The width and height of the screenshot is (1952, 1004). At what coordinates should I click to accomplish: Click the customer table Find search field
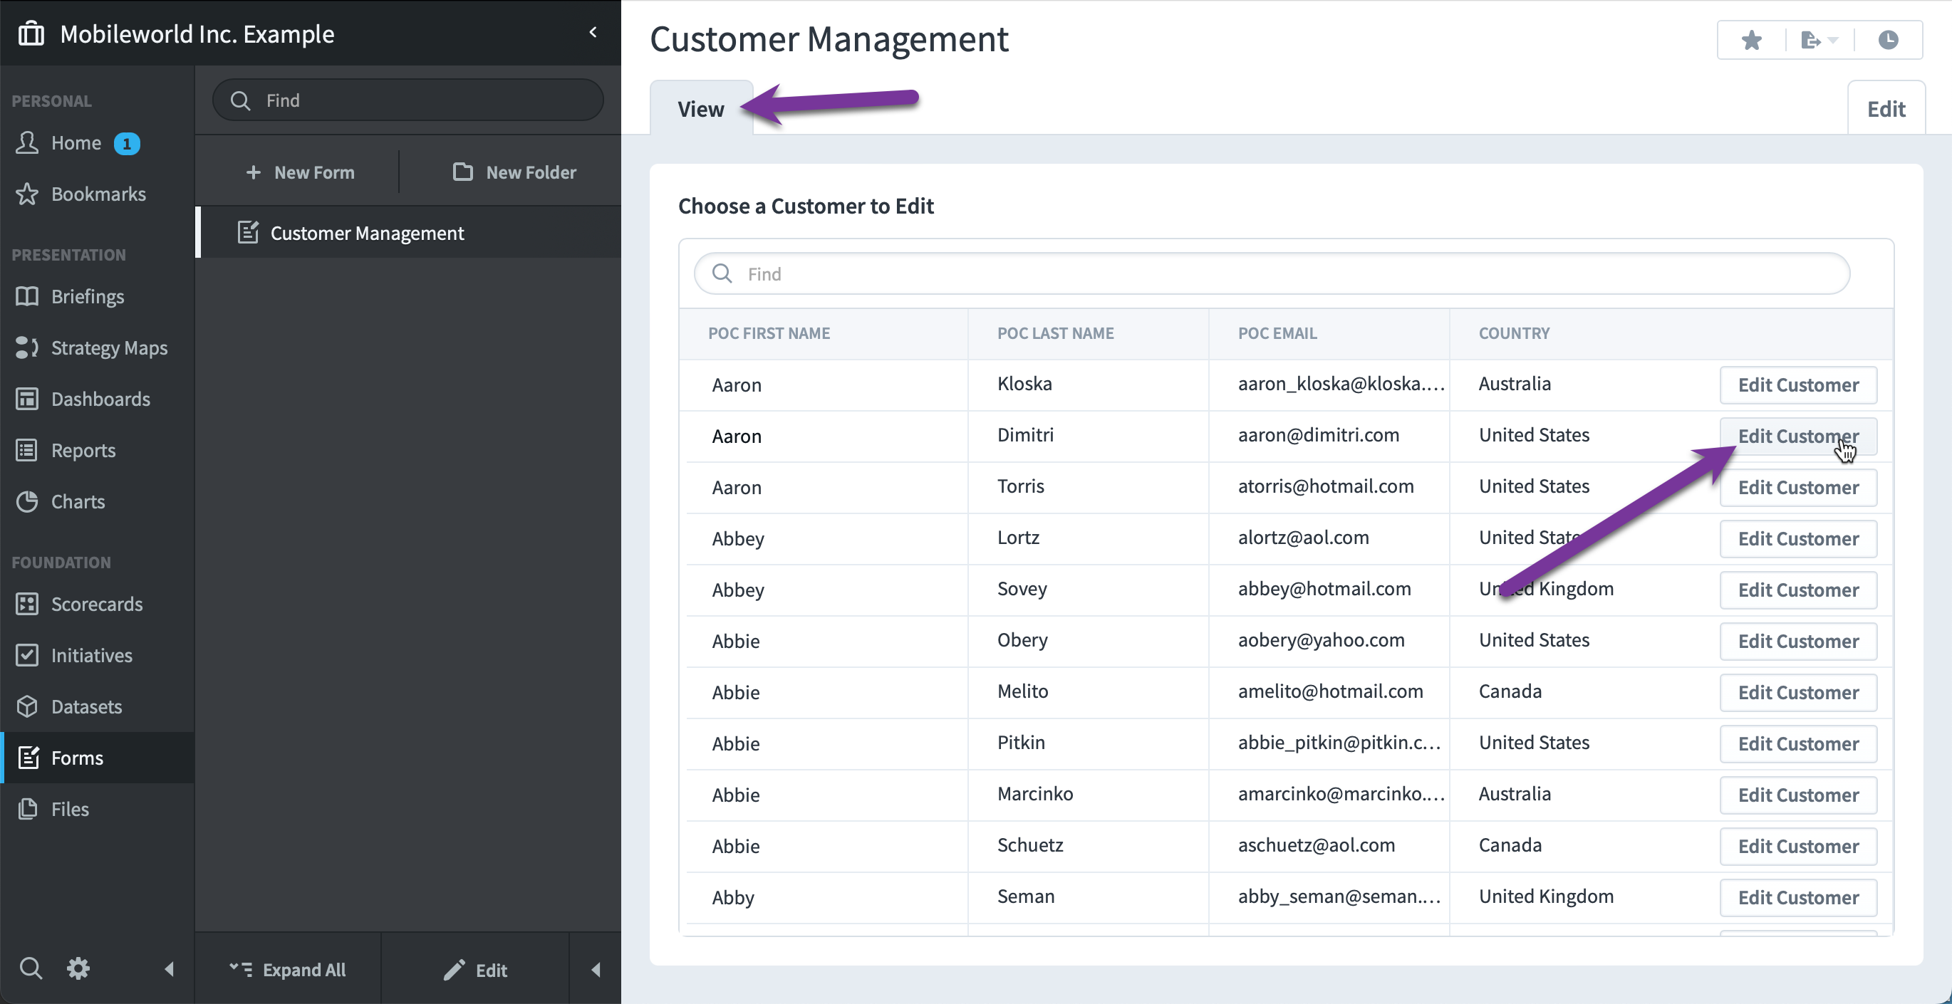(1272, 273)
